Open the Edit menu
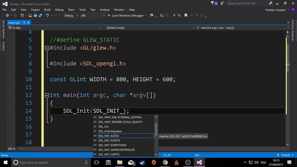Viewport: 297px width, 167px height. [x=13, y=10]
